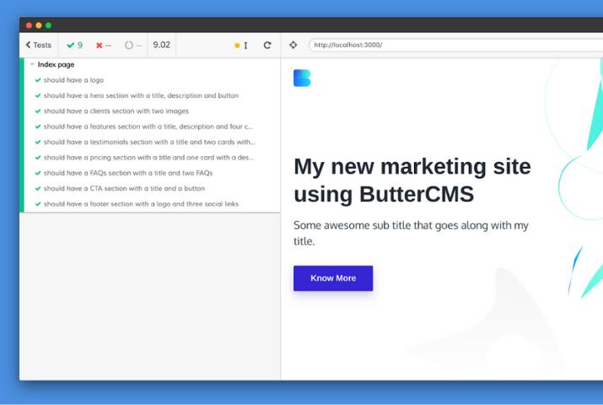Screen dimensions: 603x405
Task: Open the clients section test details
Action: [x=116, y=111]
